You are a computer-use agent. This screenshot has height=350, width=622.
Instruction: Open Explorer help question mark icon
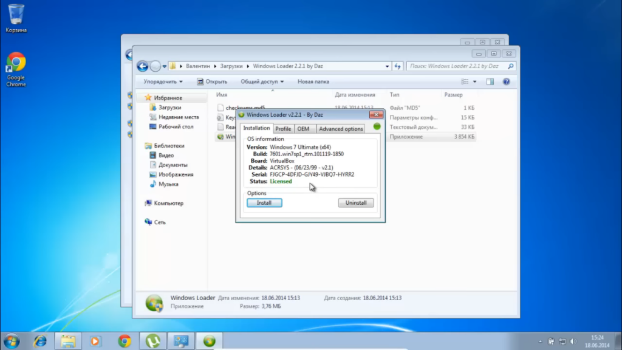click(x=507, y=82)
